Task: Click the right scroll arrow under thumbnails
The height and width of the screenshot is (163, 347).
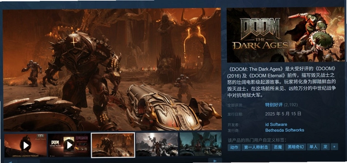Action: 215,160
